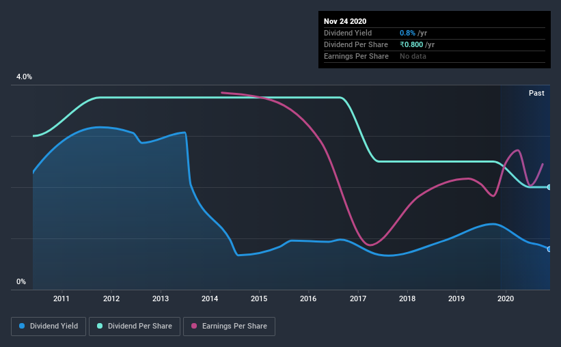The image size is (561, 347).
Task: Click the 2013 x-axis label
Action: (161, 299)
